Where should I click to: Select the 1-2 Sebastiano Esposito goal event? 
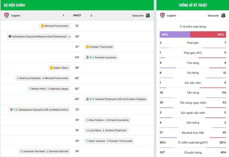click(39, 110)
